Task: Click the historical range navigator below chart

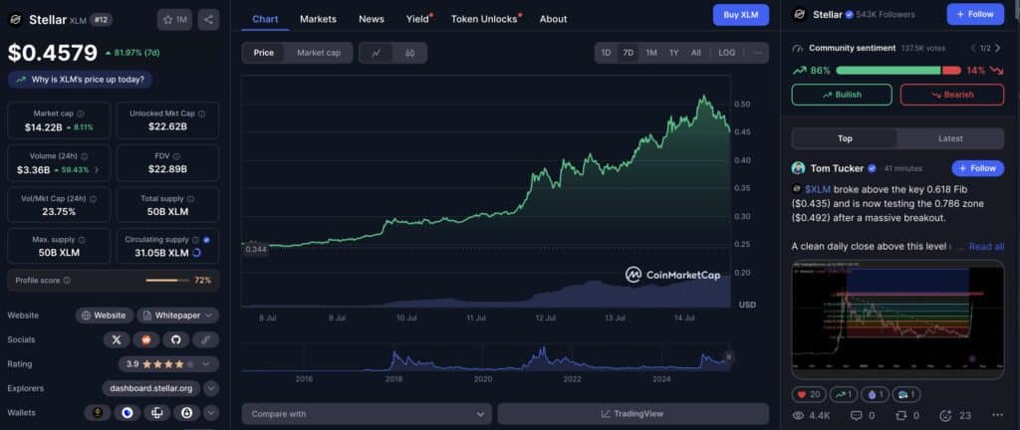Action: point(486,360)
